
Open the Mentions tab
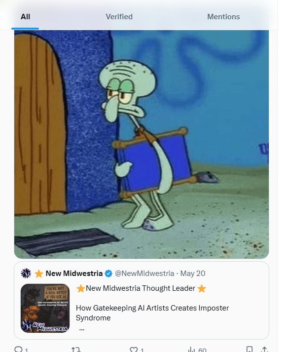pos(223,17)
